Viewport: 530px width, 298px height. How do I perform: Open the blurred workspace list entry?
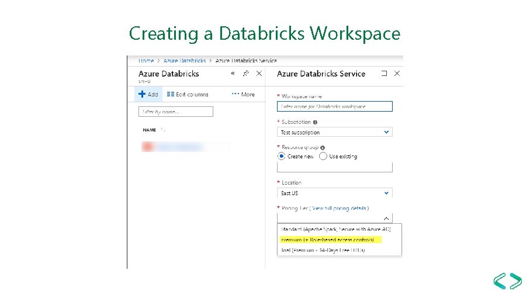(185, 147)
